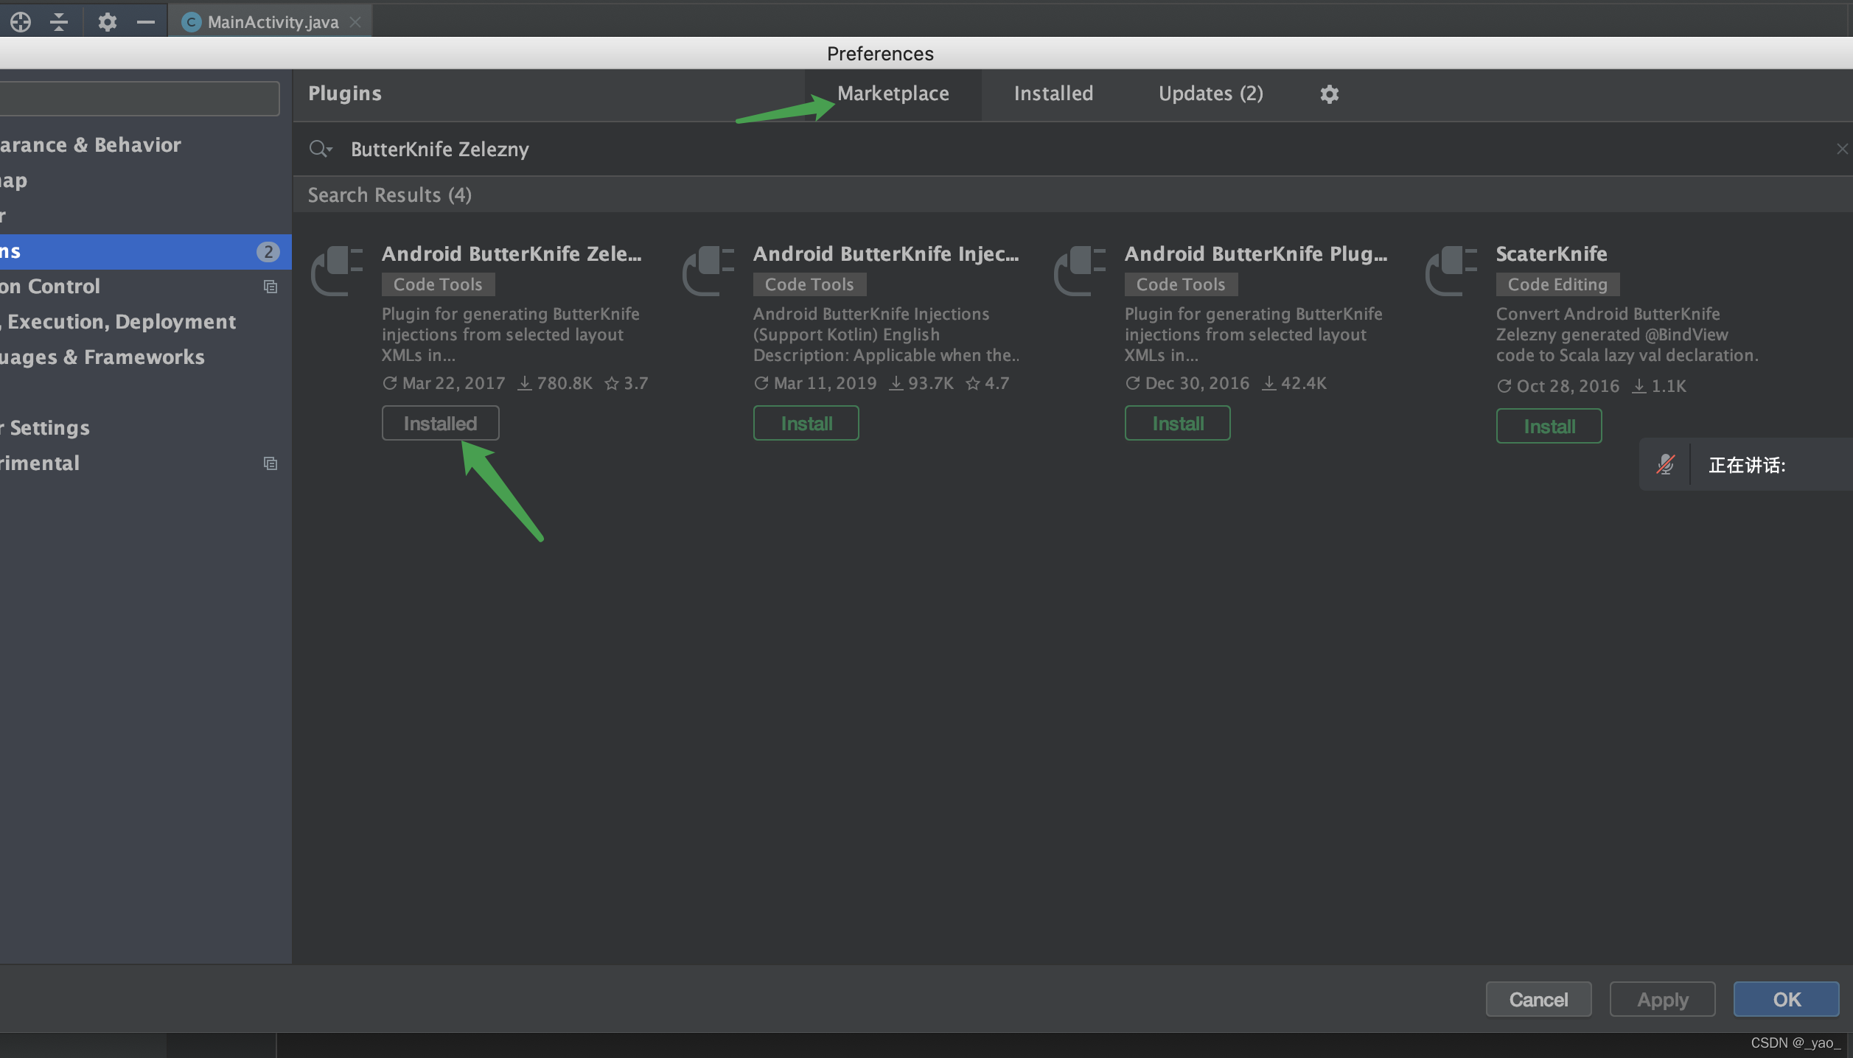Click Android ButterKnife Zelezny plugin icon

click(x=338, y=271)
